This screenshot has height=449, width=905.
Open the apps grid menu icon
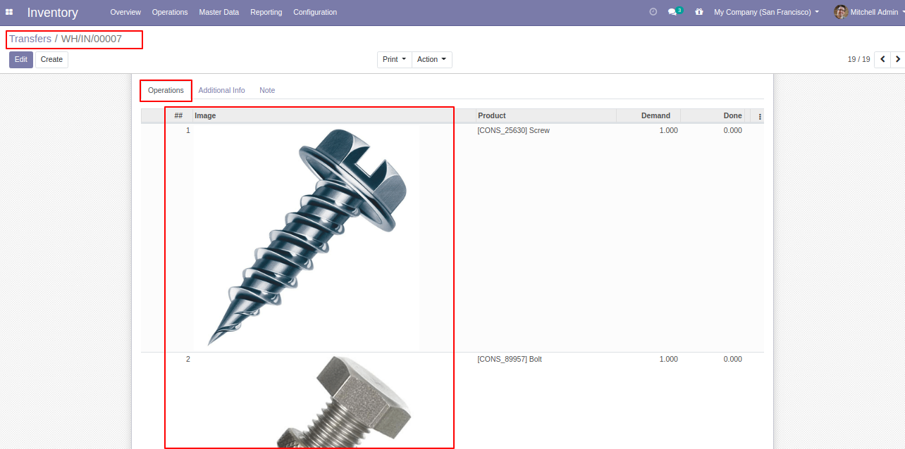(x=9, y=12)
